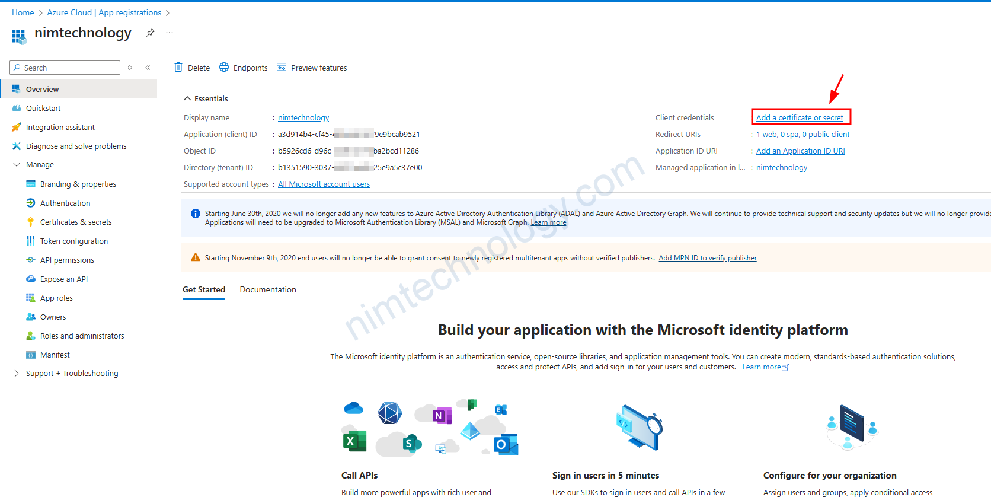The height and width of the screenshot is (497, 991).
Task: Click Learn more in the ADAL notice
Action: point(548,222)
